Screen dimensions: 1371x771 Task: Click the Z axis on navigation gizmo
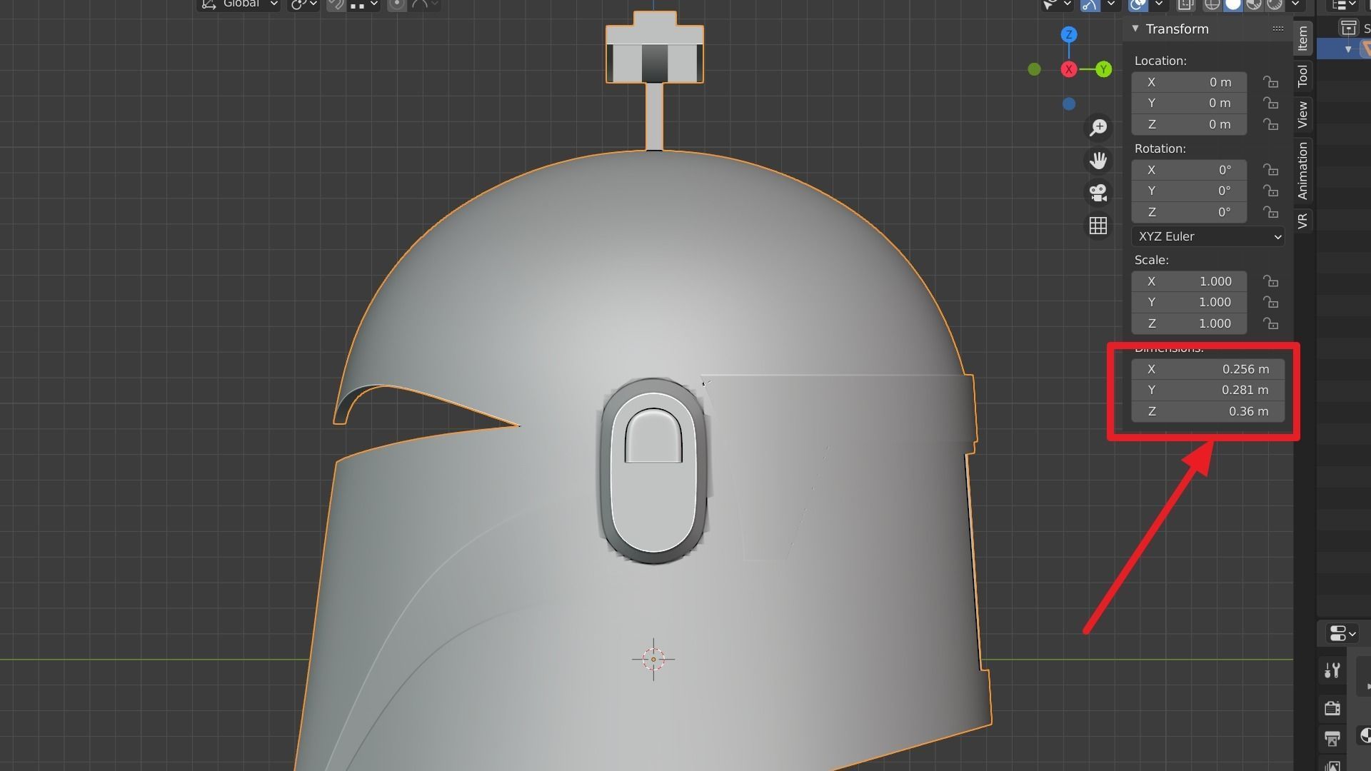[x=1069, y=34]
